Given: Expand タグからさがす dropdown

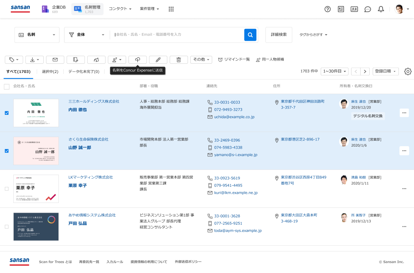Looking at the screenshot, I should pyautogui.click(x=313, y=35).
